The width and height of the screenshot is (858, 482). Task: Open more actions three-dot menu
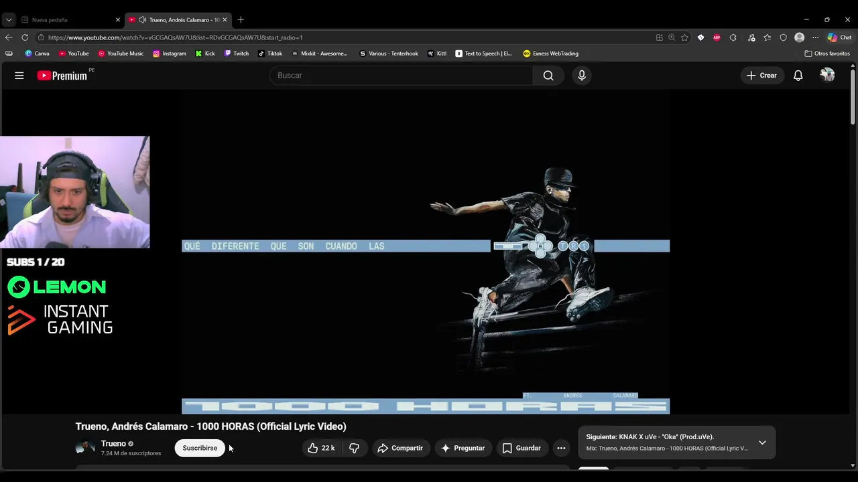point(561,448)
